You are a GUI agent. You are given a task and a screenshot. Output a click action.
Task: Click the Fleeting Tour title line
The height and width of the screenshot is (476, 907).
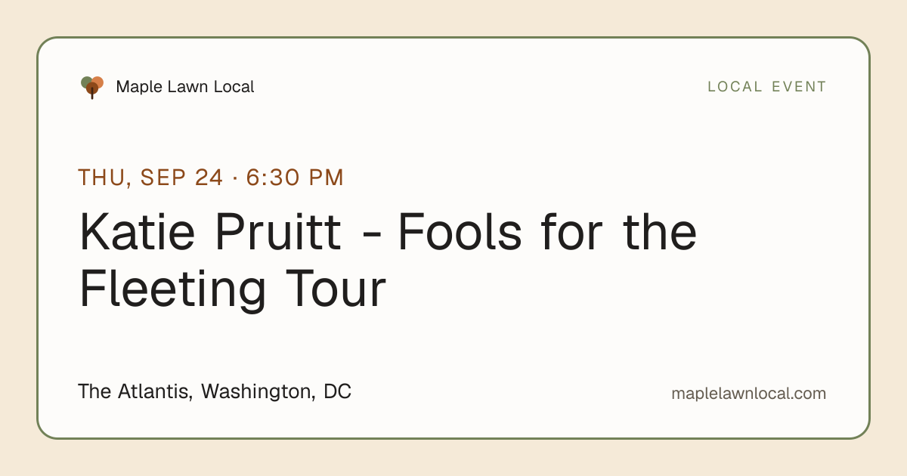232,290
